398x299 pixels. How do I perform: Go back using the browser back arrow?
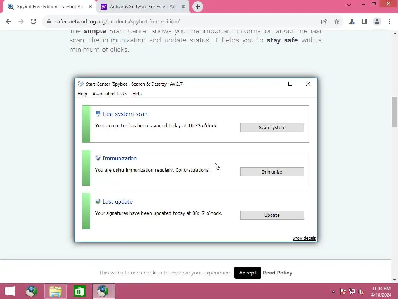tap(9, 22)
